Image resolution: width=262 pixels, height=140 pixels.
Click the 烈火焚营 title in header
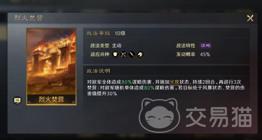[x=29, y=18]
